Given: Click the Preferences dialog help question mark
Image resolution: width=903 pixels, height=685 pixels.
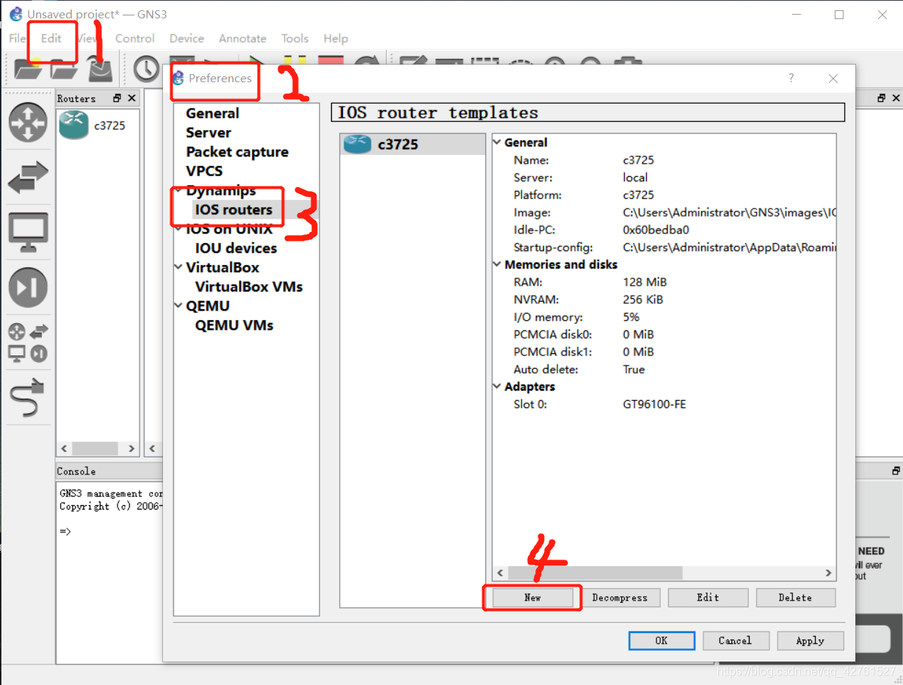Looking at the screenshot, I should pyautogui.click(x=791, y=78).
